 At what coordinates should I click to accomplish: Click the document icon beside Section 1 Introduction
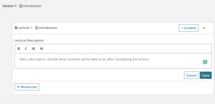[x=21, y=6]
